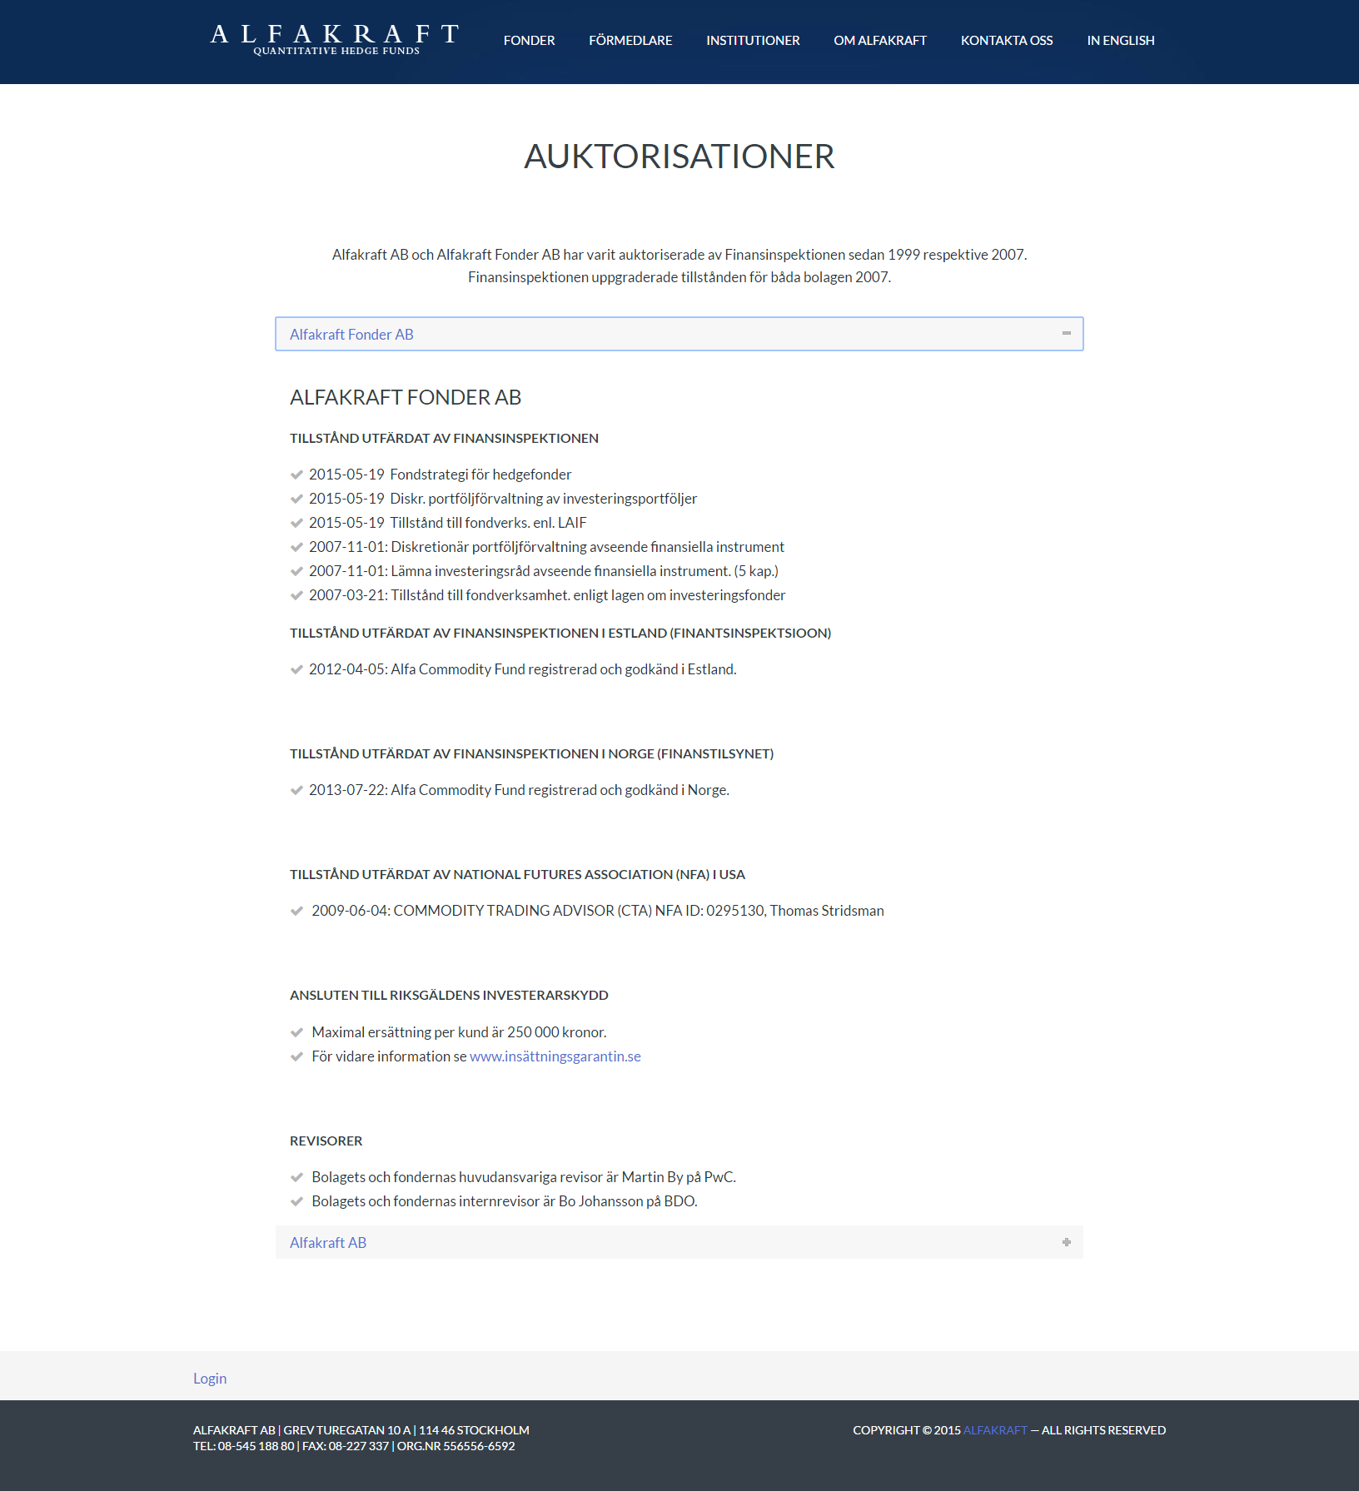Click checkmark beside Lämna investeringsråd line

(296, 571)
